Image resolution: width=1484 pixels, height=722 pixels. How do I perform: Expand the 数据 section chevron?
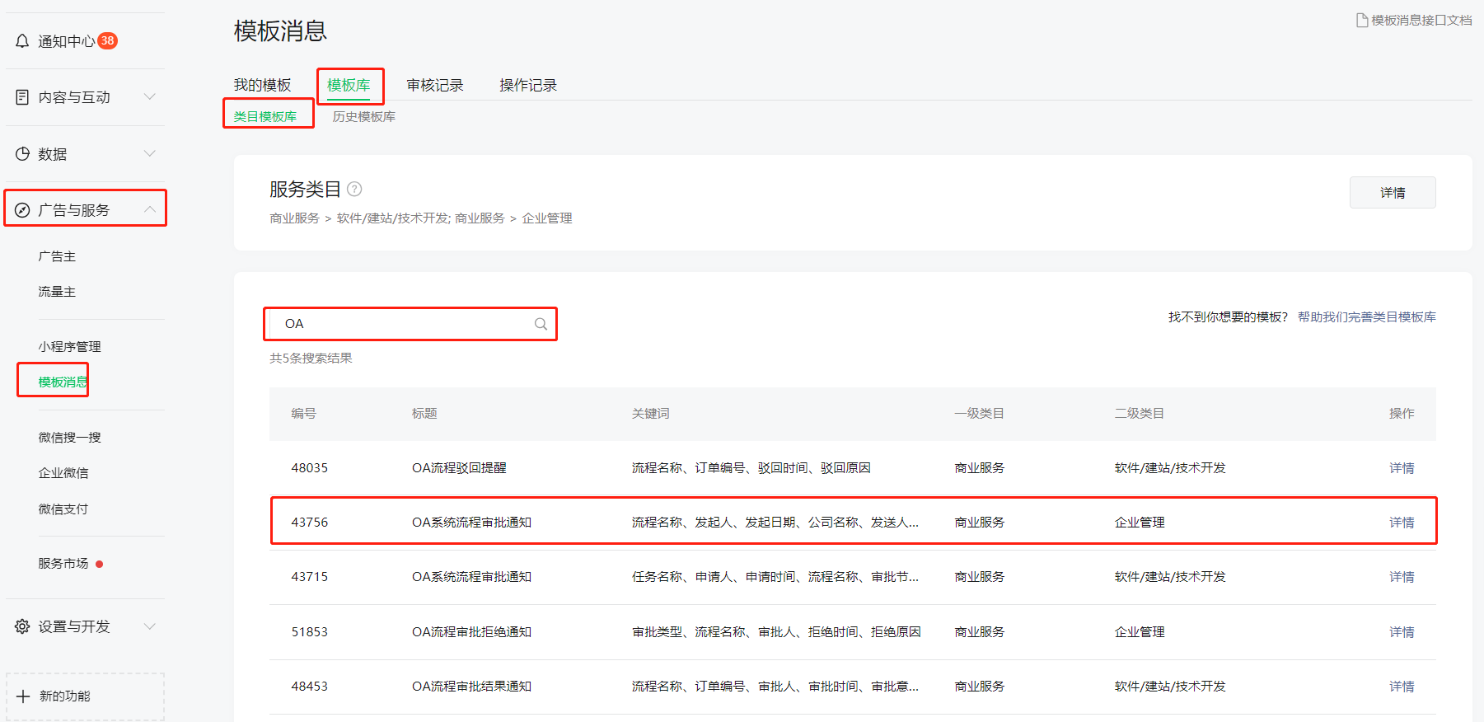(x=150, y=154)
